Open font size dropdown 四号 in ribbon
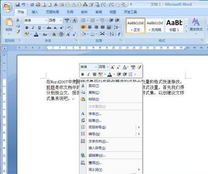Image resolution: width=208 pixels, height=174 pixels. (61, 20)
